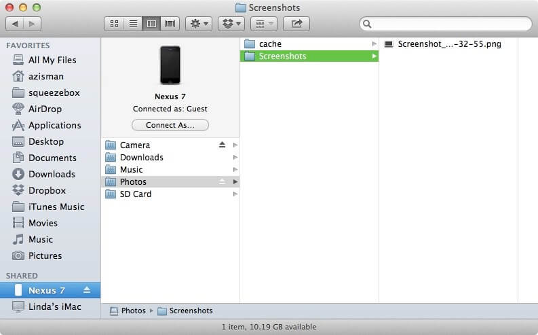Click Photos in path bar

128,311
